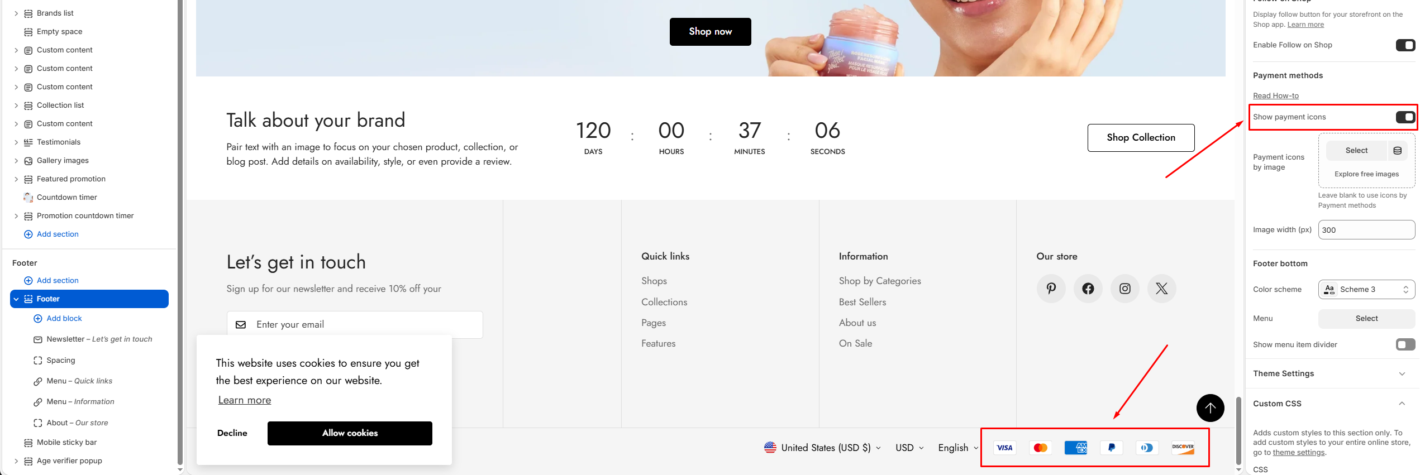
Task: Open the theme settings link in Custom CSS
Action: point(1298,453)
